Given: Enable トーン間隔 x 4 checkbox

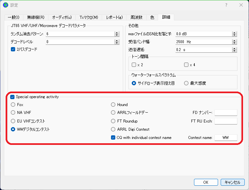Looking at the screenshot, I should [x=186, y=65].
